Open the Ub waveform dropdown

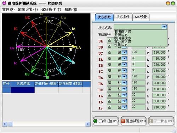[x=124, y=83]
